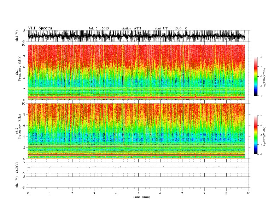Click the "10" minute tick on the time axis
This screenshot has height=217, width=280.
tap(249, 193)
